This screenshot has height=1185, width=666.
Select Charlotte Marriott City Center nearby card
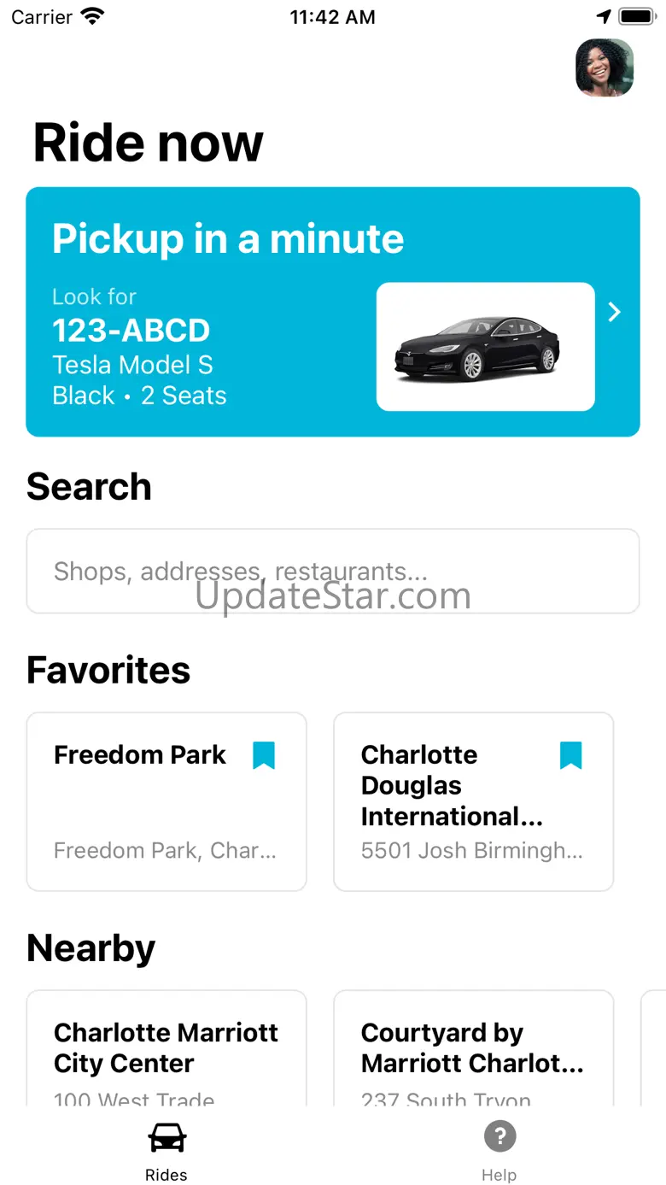point(166,1049)
